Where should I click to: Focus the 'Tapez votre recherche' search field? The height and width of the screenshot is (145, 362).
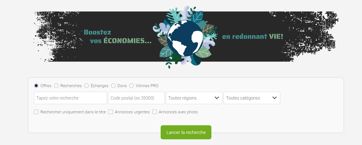(70, 98)
